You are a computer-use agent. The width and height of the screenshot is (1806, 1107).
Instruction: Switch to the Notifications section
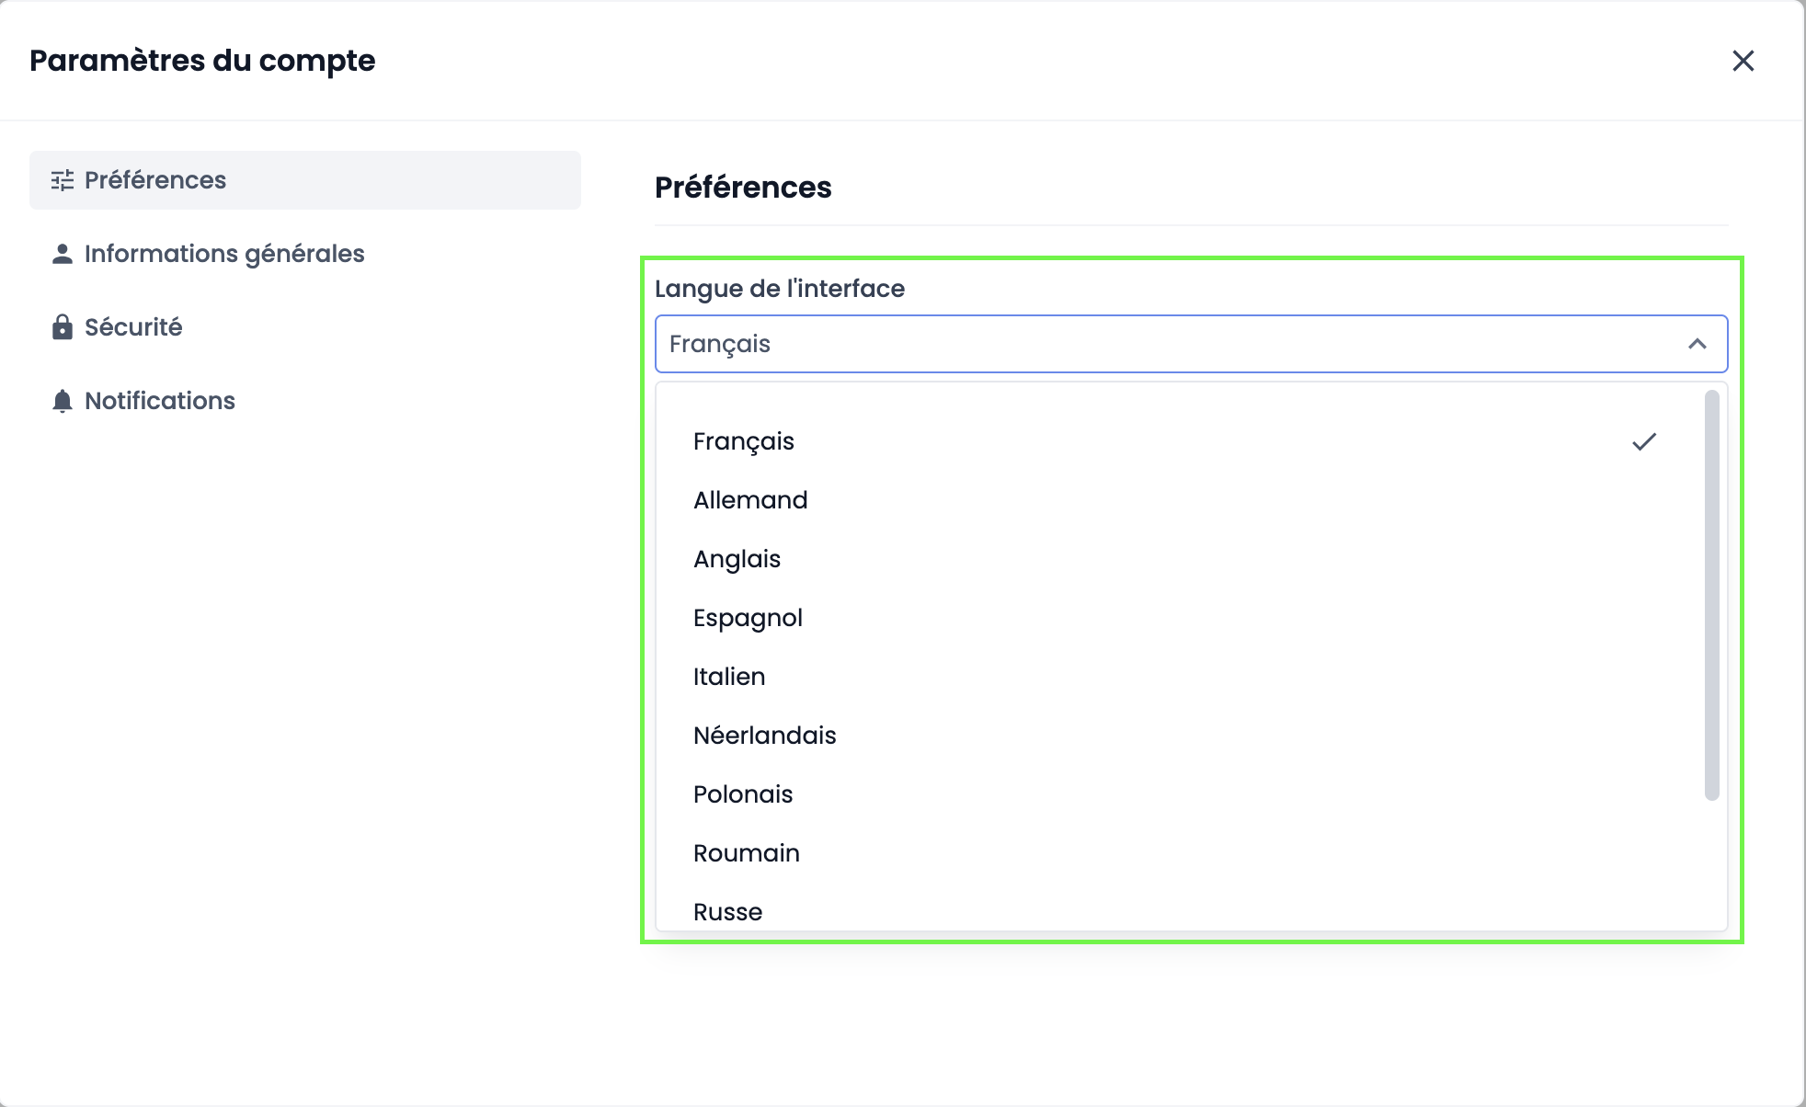160,401
